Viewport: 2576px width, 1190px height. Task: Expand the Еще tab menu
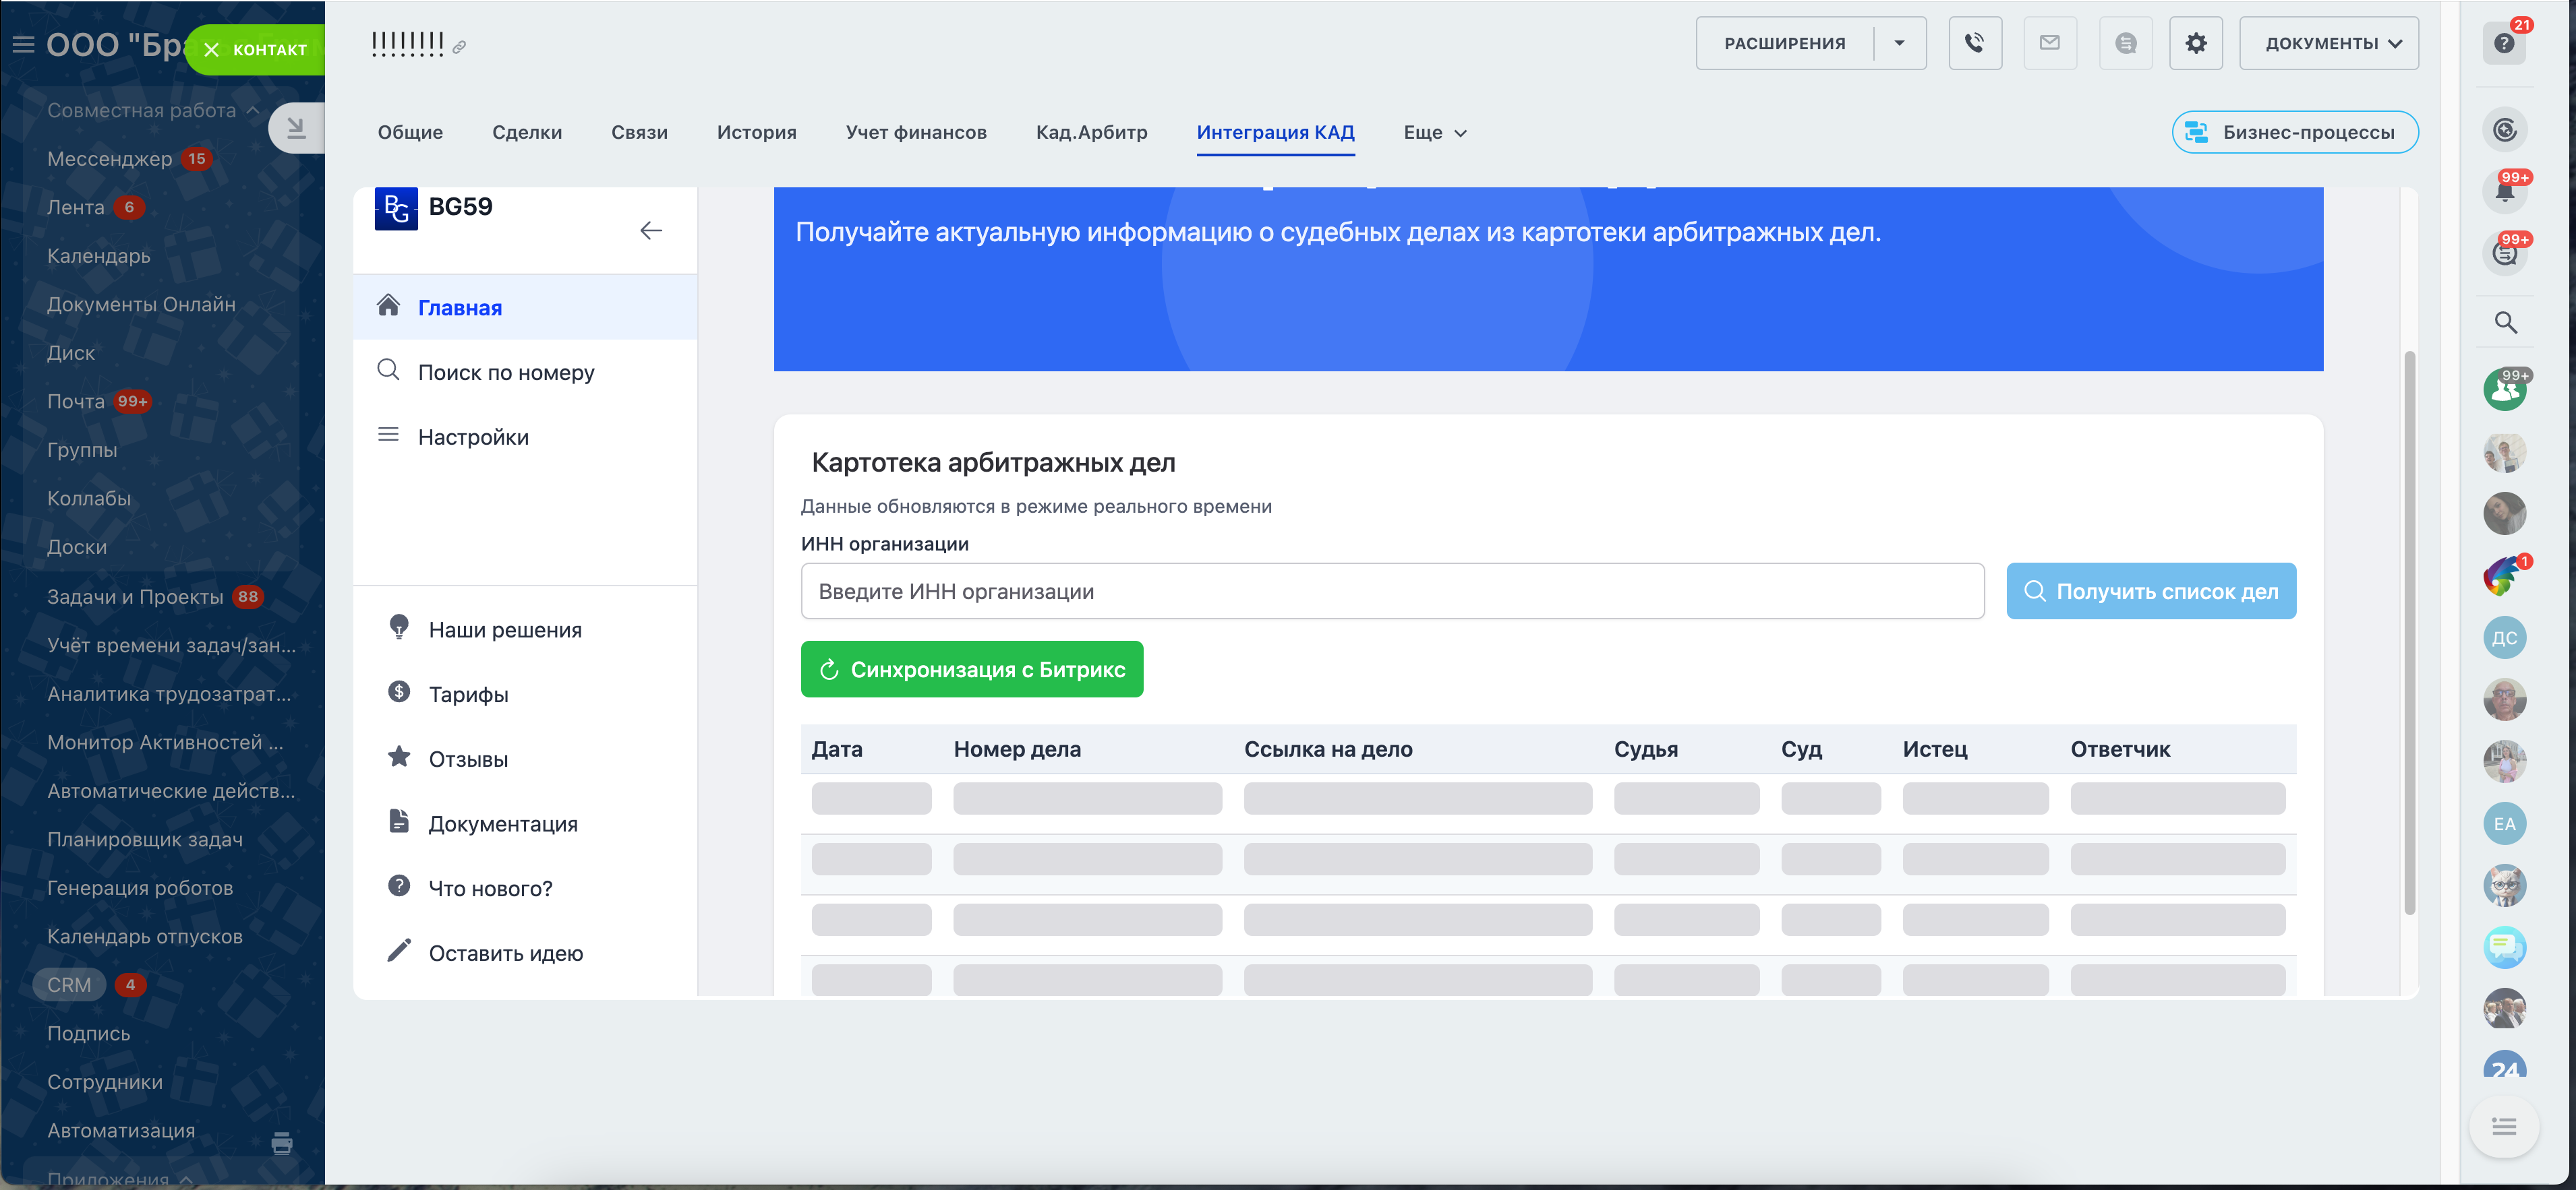point(1434,133)
